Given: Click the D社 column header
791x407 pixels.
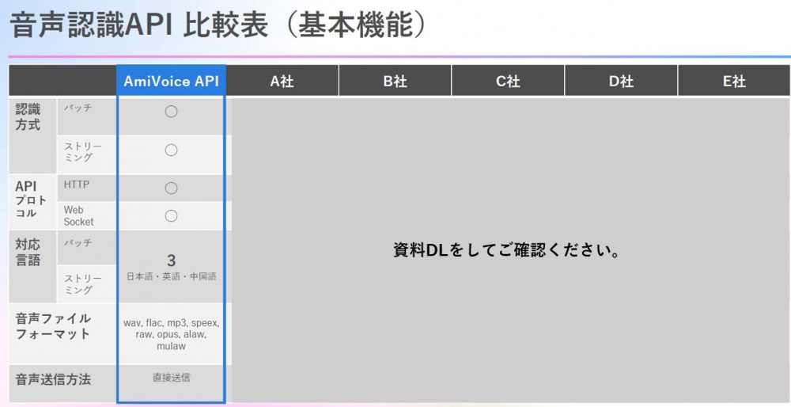Looking at the screenshot, I should pos(621,81).
